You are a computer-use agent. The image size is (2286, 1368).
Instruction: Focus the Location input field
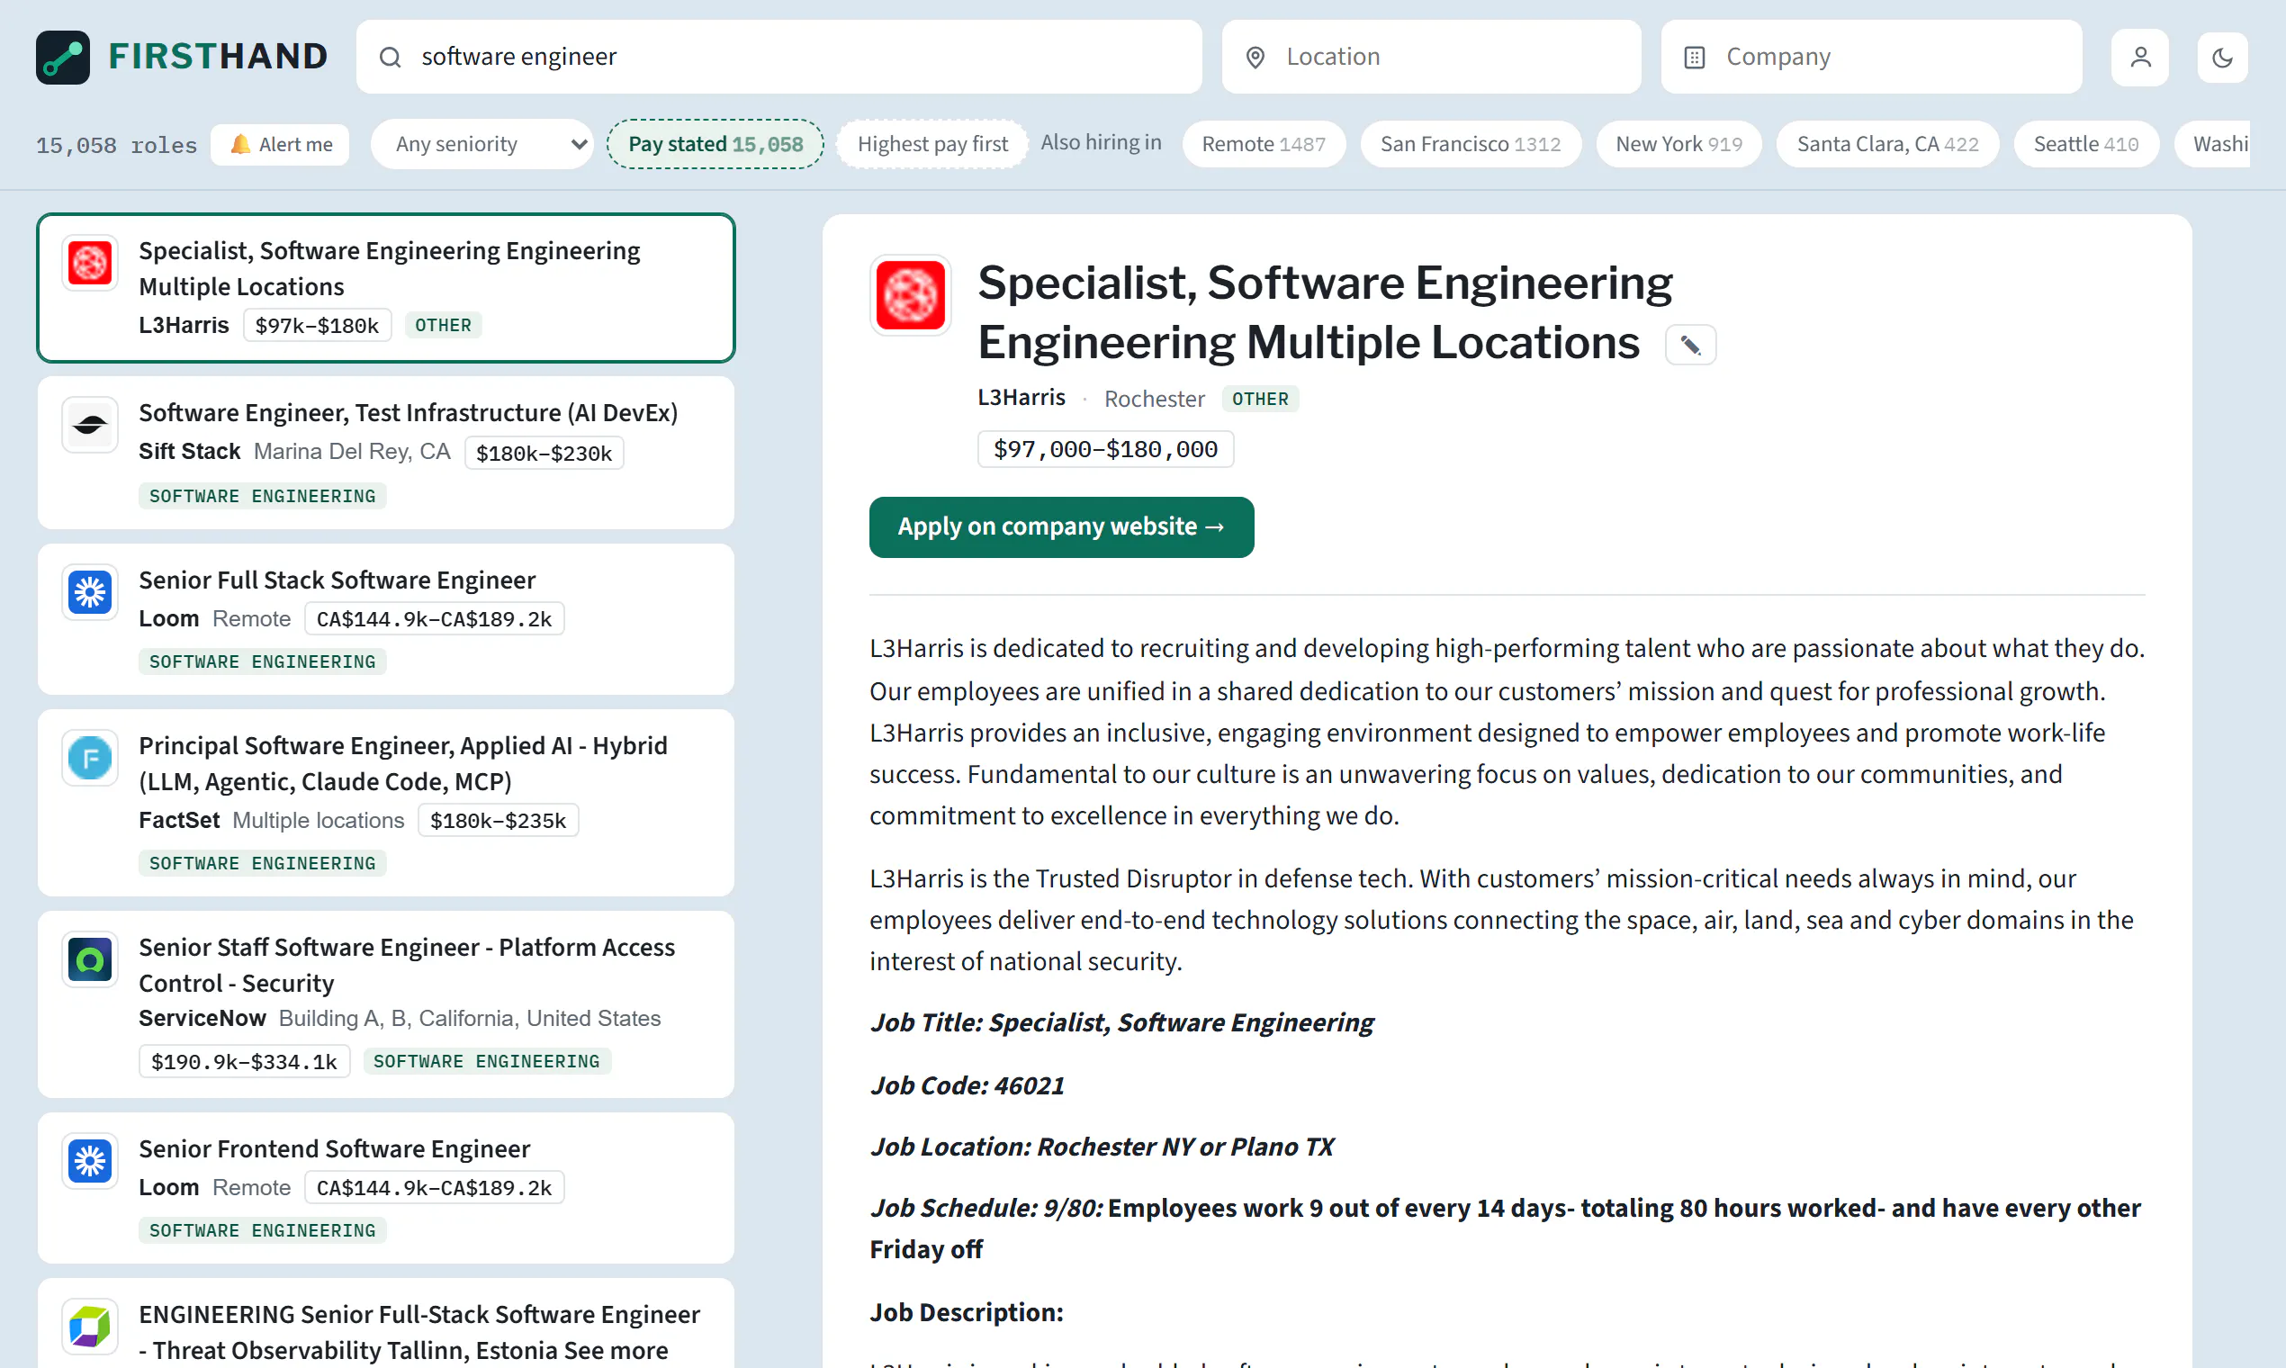tap(1431, 58)
